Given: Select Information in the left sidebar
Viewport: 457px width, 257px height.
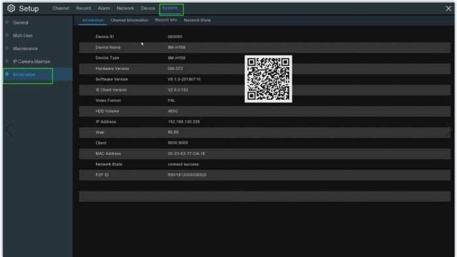Looking at the screenshot, I should (x=24, y=75).
